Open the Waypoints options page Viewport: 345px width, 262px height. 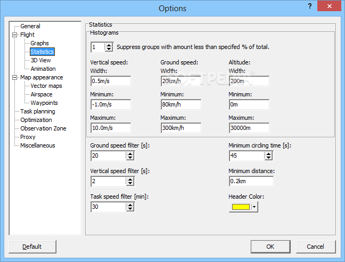tap(44, 103)
